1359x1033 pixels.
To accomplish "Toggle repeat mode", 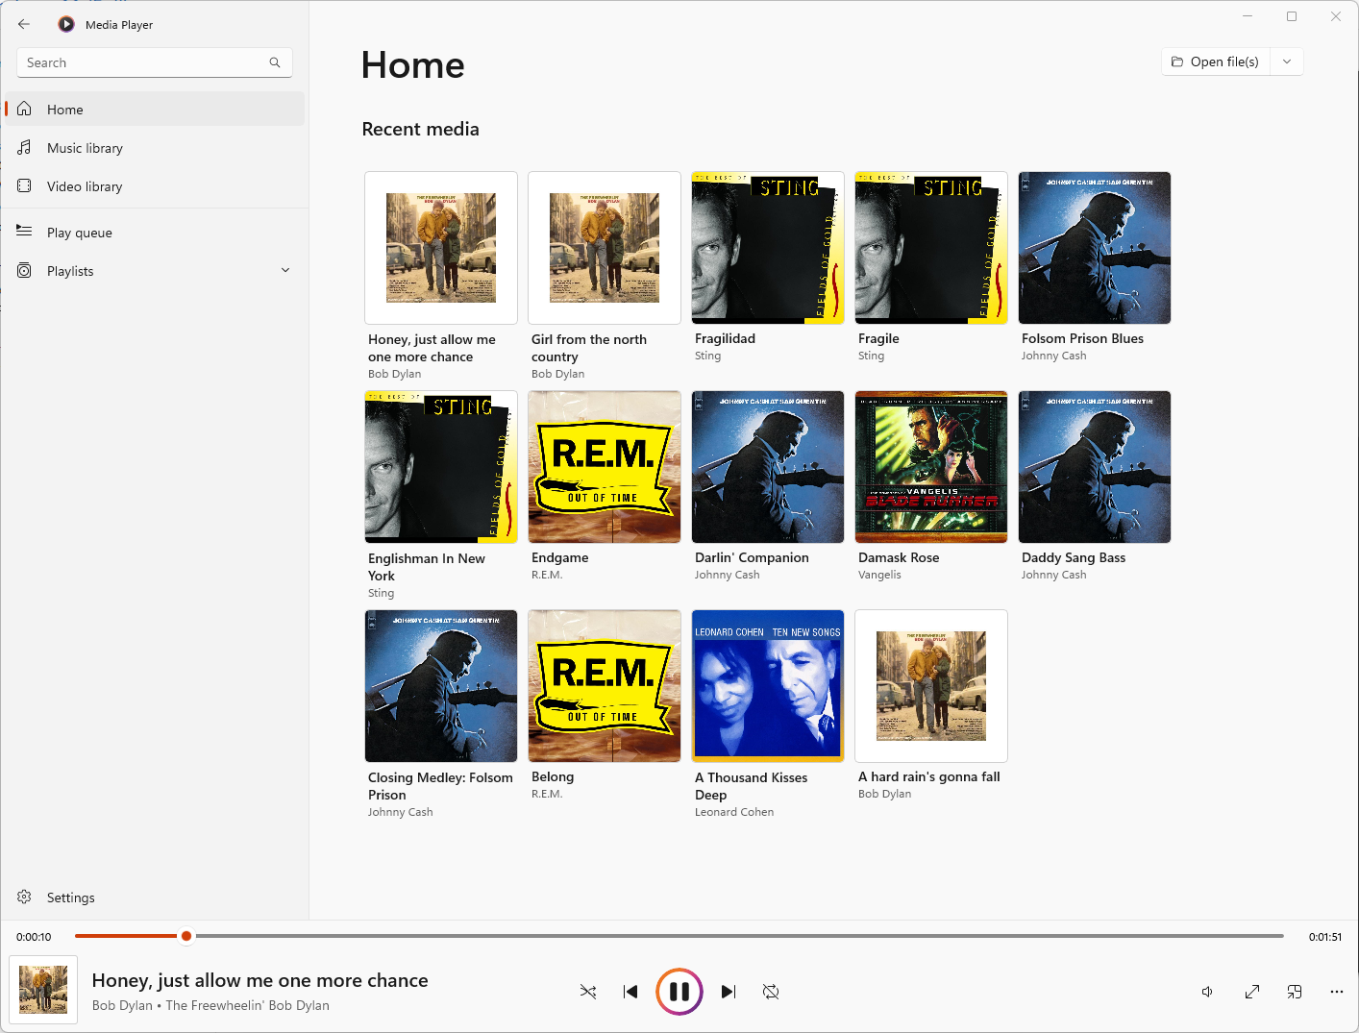I will click(x=771, y=992).
